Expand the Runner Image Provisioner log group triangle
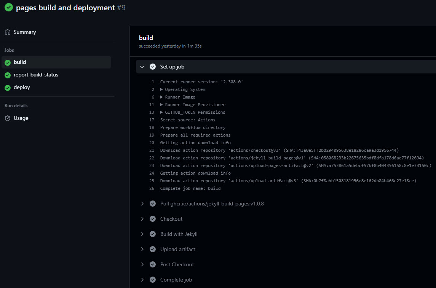This screenshot has width=436, height=288. pyautogui.click(x=161, y=105)
